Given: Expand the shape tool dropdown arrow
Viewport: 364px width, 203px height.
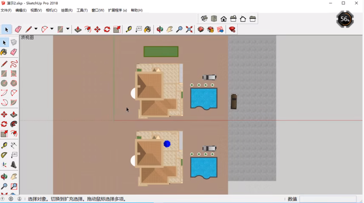Looking at the screenshot, I should (x=68, y=29).
